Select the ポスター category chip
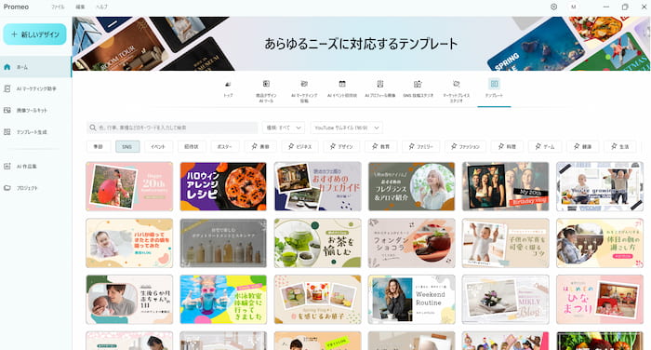 pos(225,147)
